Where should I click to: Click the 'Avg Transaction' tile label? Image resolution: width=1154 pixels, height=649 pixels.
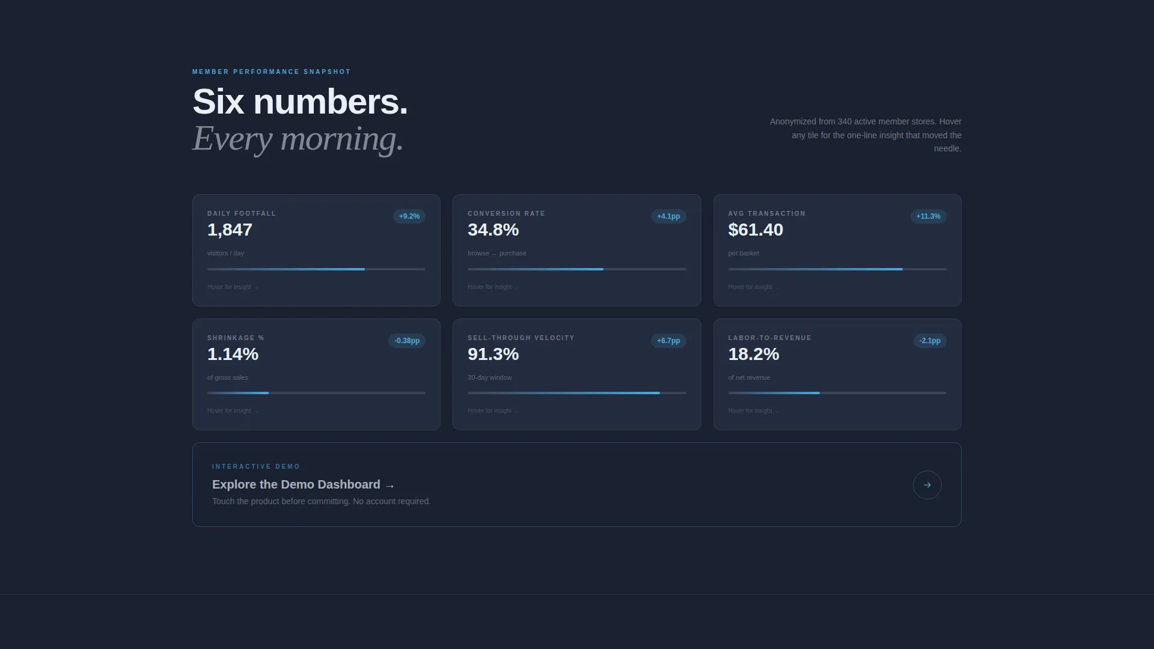pos(767,213)
